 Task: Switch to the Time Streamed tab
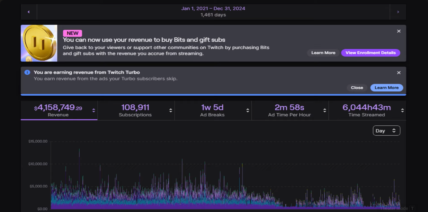[x=366, y=110]
